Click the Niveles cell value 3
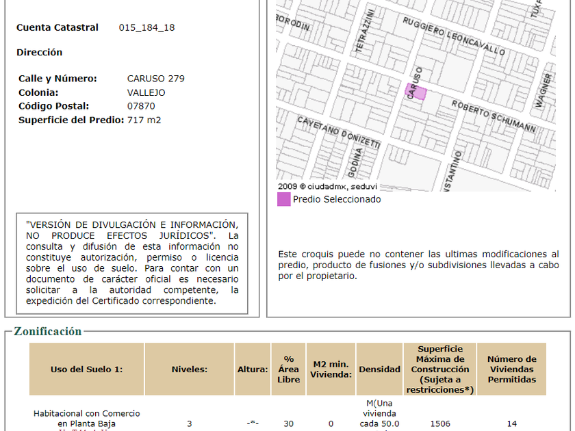The height and width of the screenshot is (431, 575). tap(189, 423)
